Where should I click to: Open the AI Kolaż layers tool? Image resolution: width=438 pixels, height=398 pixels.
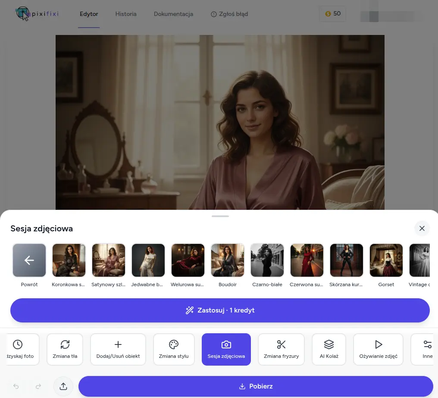pyautogui.click(x=329, y=349)
